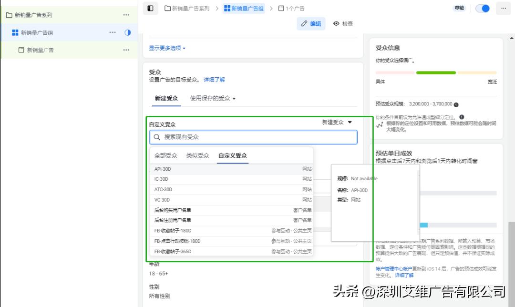Click the 新销量广告 ad frame icon
The width and height of the screenshot is (515, 307).
click(x=21, y=50)
